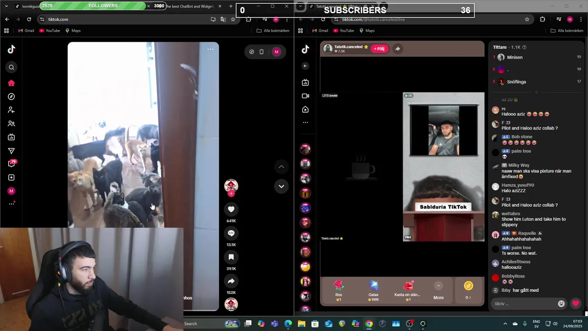Open the three-dots More menu in left sidebar
The height and width of the screenshot is (331, 588).
(x=11, y=204)
